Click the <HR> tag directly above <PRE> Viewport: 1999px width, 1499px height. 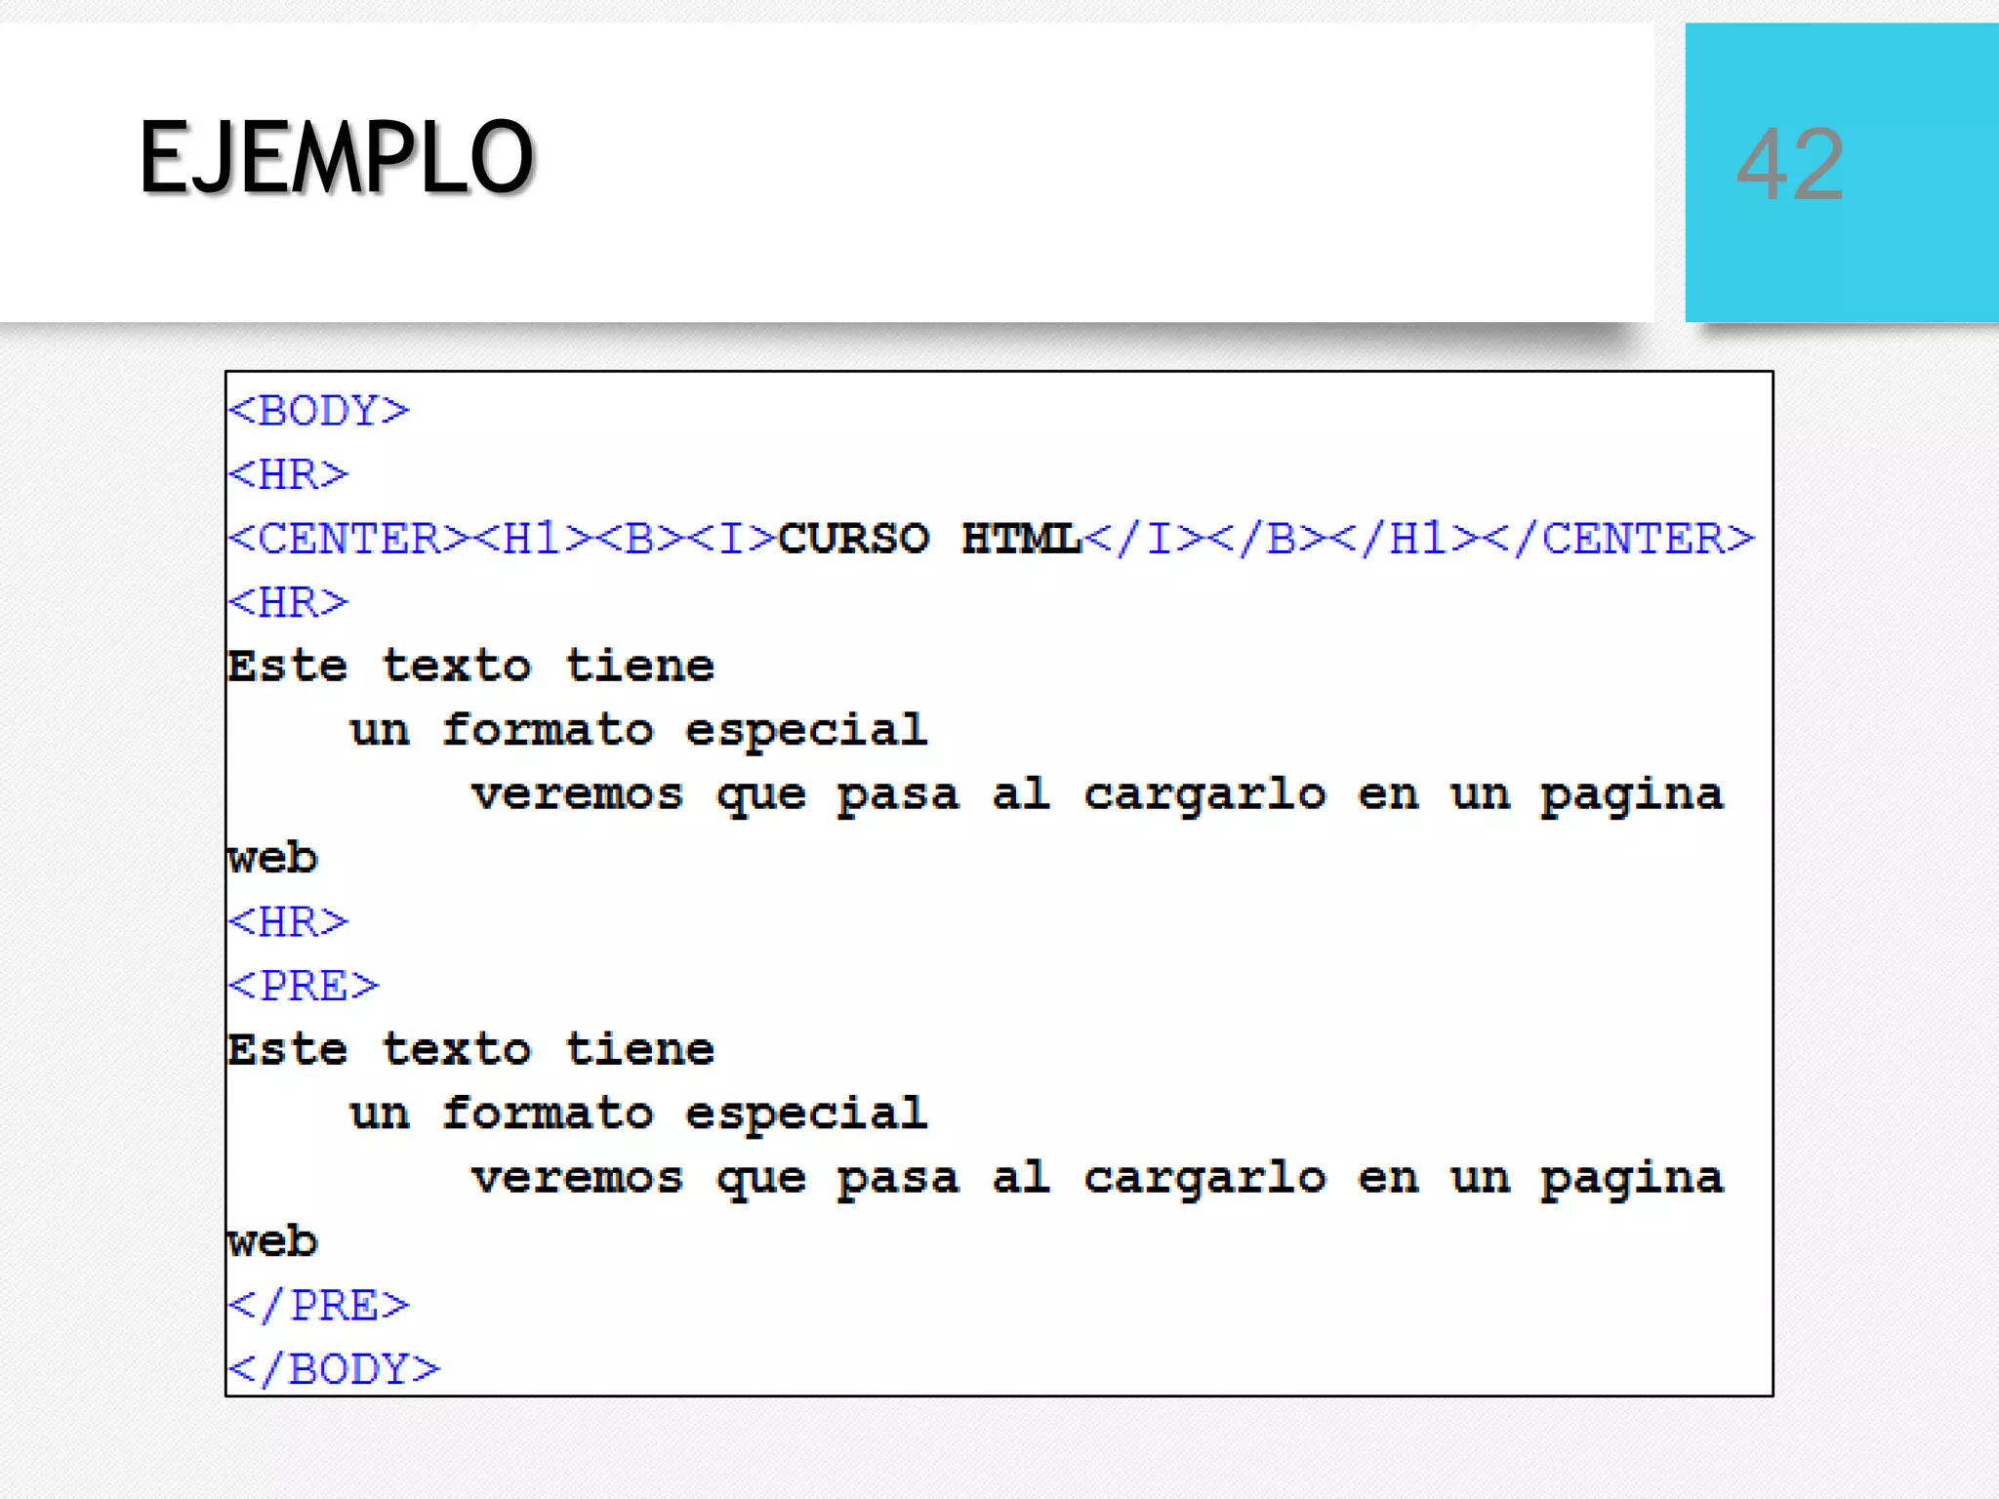pos(288,922)
